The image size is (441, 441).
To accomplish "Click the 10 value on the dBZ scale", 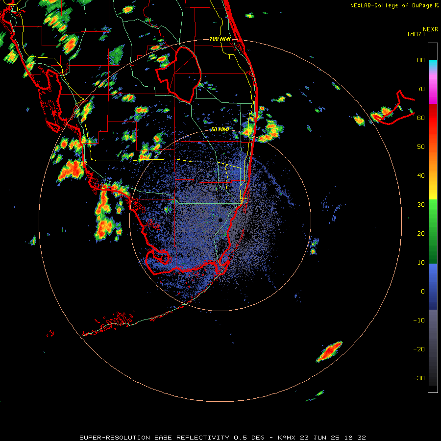I will point(421,263).
